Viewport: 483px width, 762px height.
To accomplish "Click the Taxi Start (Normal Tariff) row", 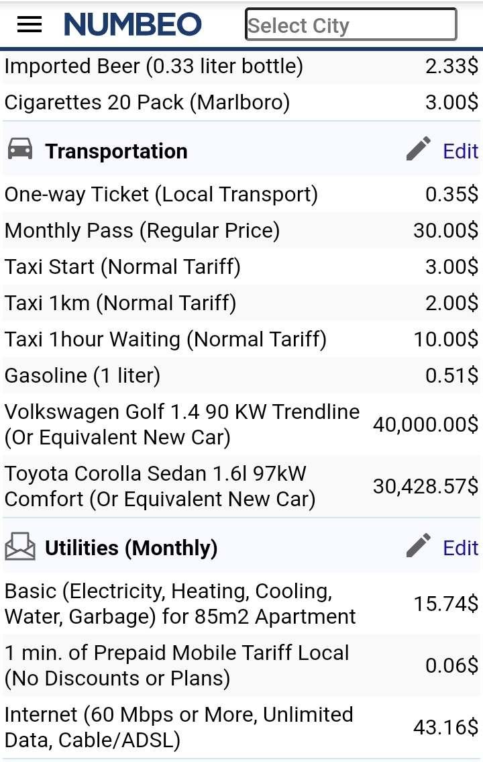I will (x=241, y=267).
